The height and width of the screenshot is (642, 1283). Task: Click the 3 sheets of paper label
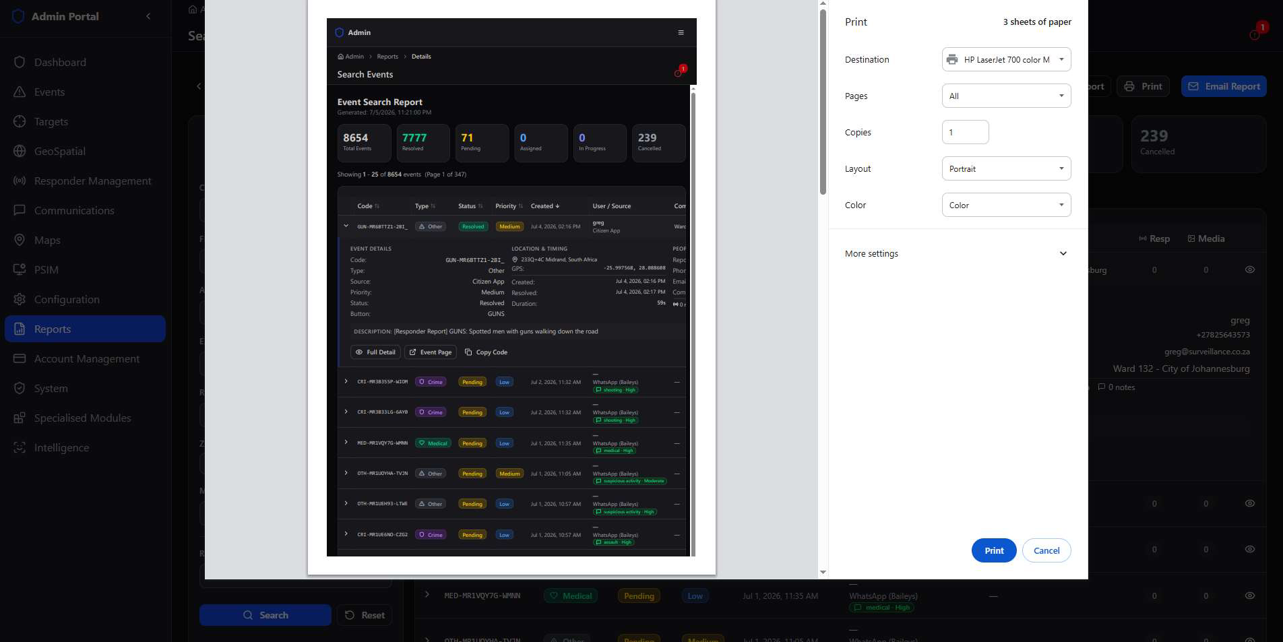(x=1037, y=22)
